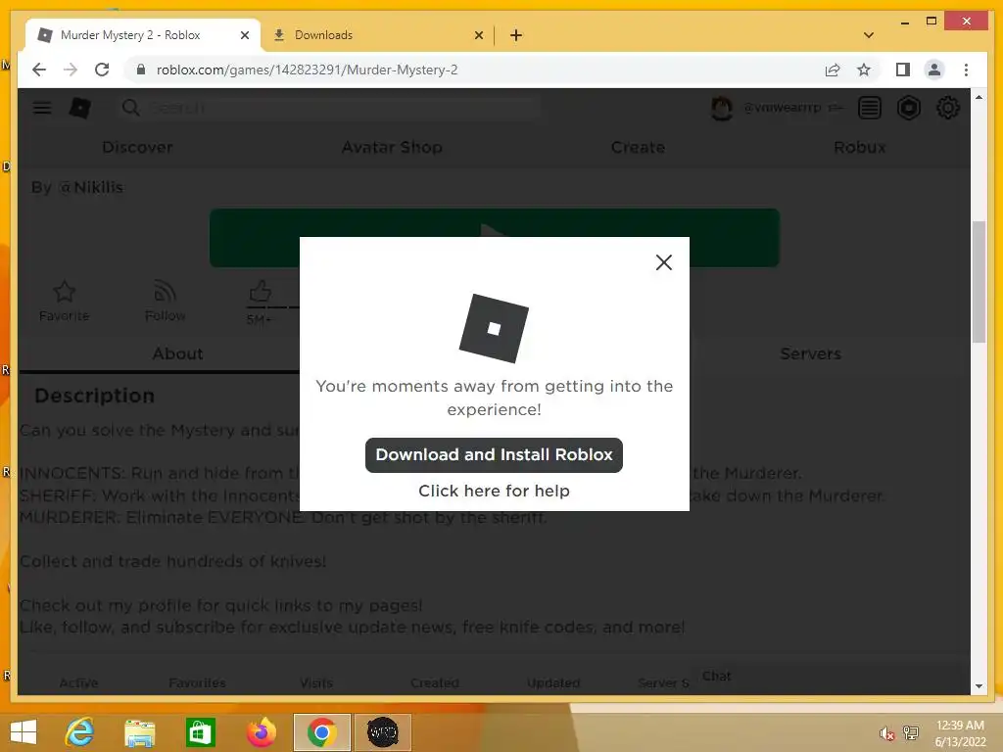Select the roblox.com address bar URL
The image size is (1003, 752).
point(307,70)
